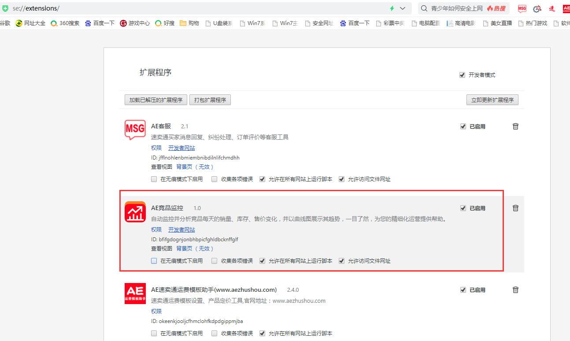Open 权限 link for AE客服
This screenshot has height=341, width=570.
coord(156,148)
